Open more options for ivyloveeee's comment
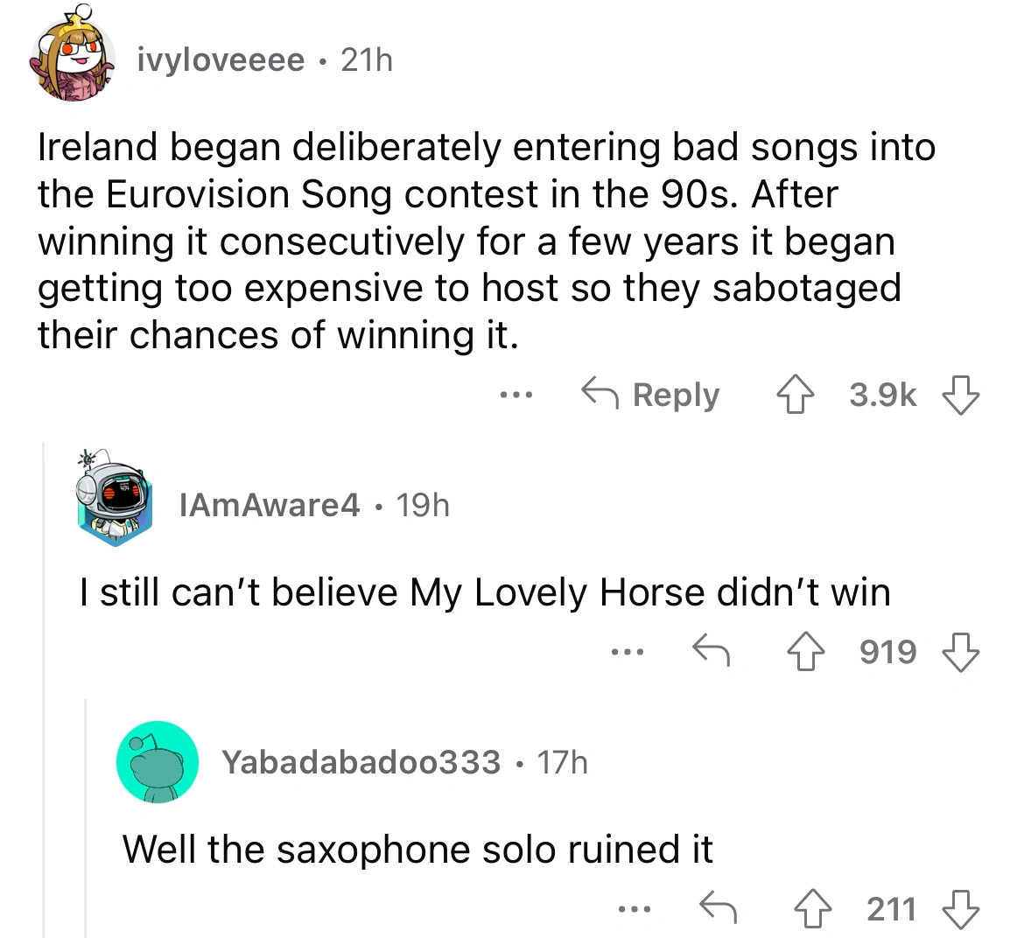 pos(516,395)
